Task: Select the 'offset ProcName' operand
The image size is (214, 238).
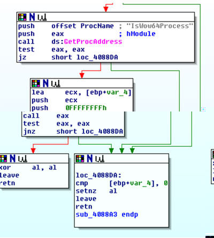Action: (82, 26)
